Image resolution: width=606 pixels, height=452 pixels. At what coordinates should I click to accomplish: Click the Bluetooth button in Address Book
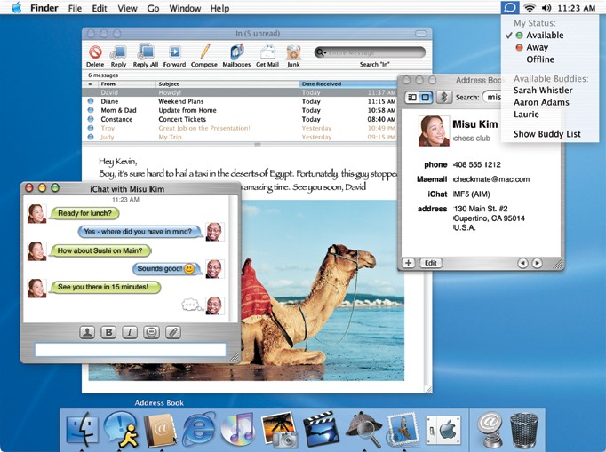443,97
